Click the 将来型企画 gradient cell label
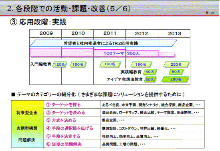 [27, 113]
